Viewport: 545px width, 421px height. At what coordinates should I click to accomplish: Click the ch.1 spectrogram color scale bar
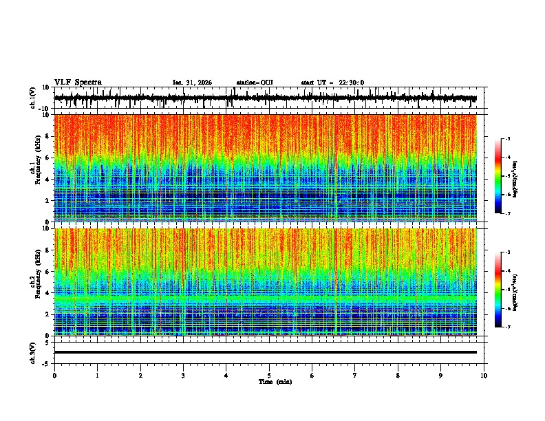point(498,176)
